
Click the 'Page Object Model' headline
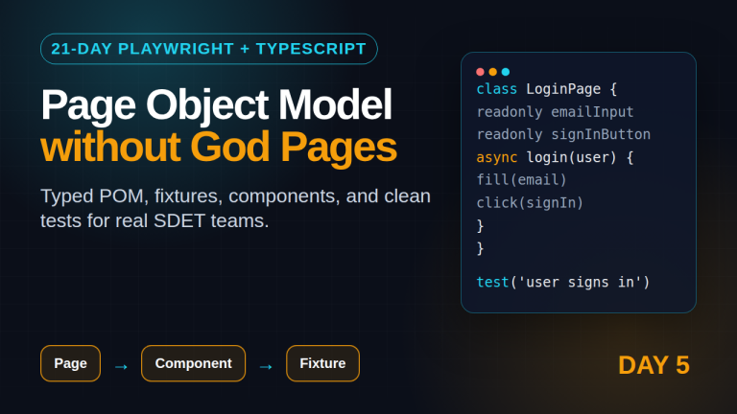click(216, 105)
